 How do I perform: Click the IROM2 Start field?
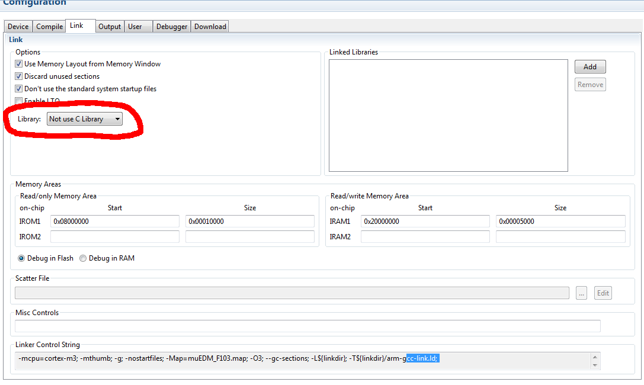pos(114,237)
